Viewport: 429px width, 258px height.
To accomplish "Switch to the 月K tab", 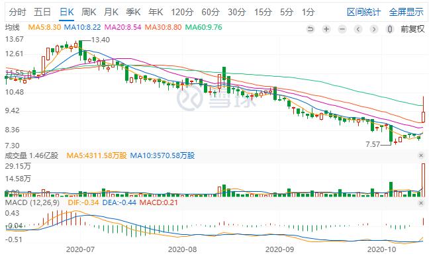I will (111, 12).
